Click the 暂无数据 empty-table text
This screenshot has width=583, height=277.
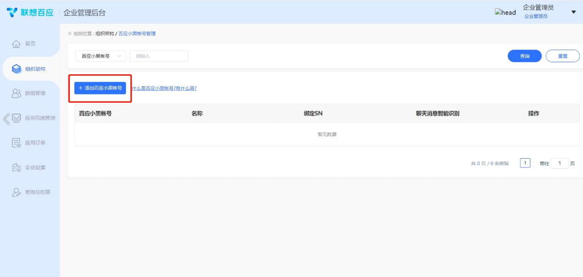[x=327, y=134]
